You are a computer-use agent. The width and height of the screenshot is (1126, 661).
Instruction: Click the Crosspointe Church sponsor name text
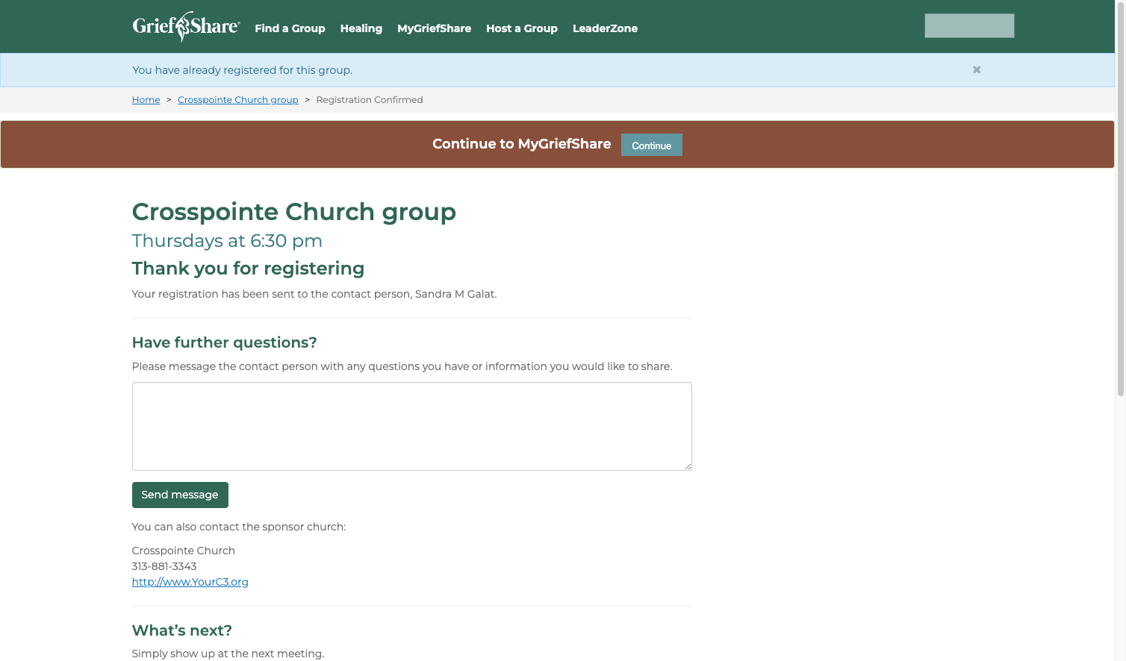184,551
